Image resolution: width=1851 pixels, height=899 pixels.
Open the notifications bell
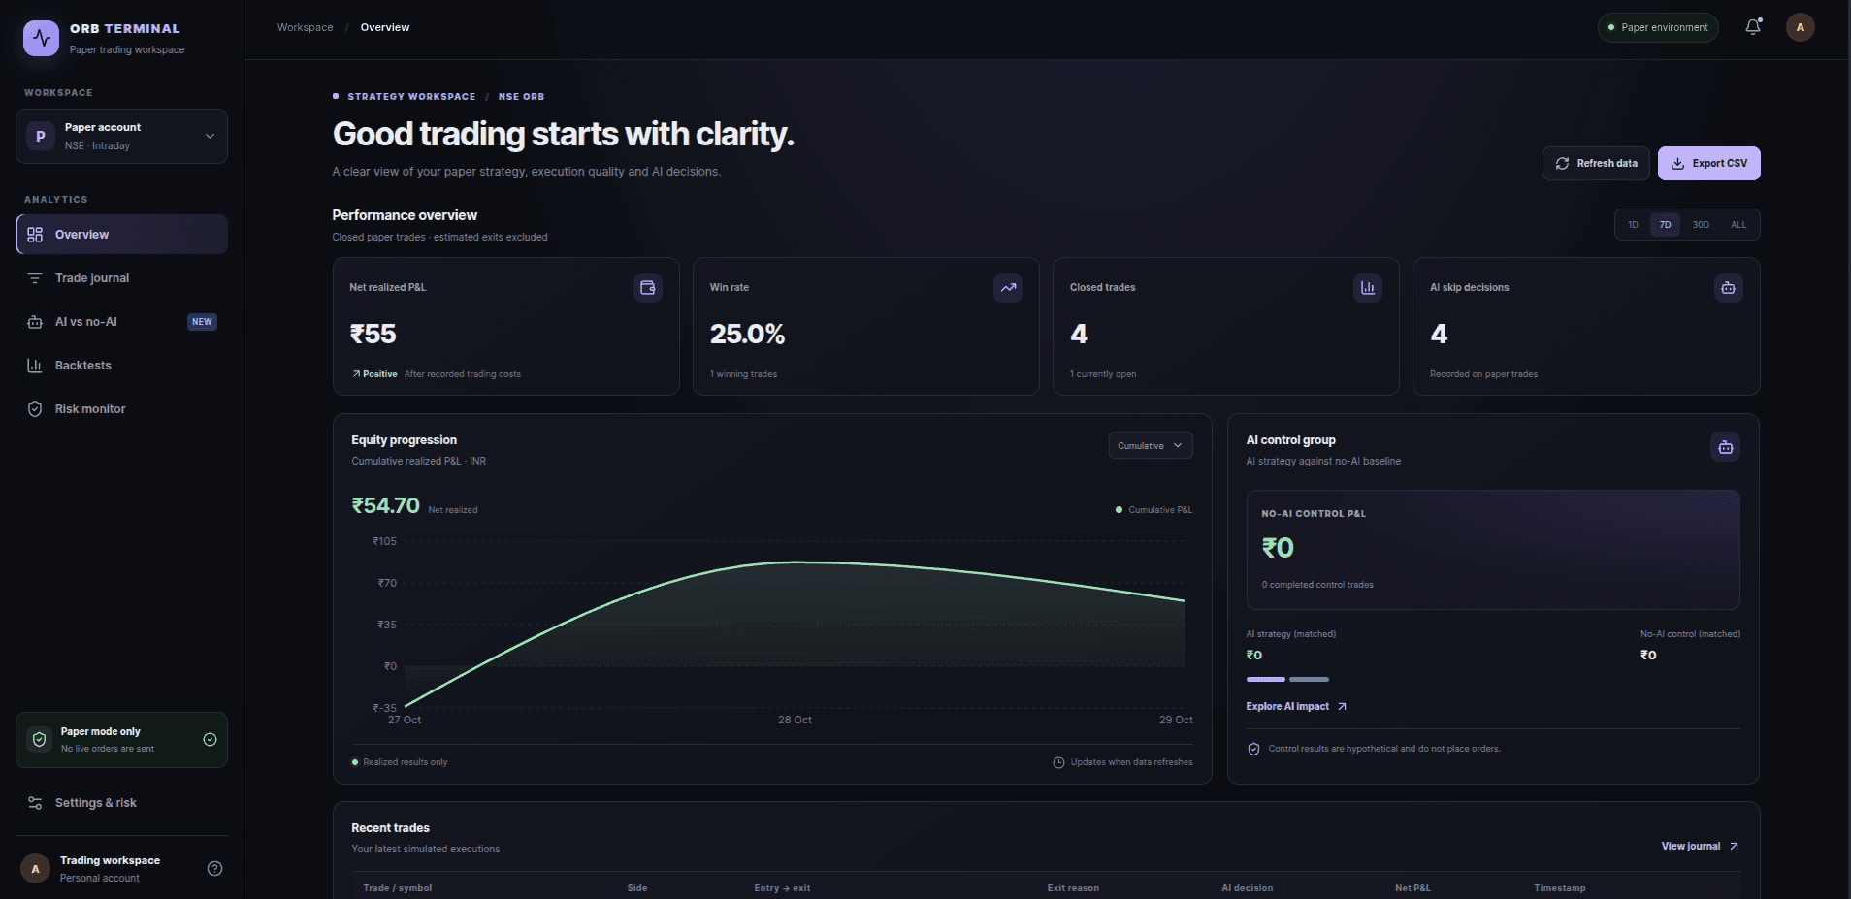coord(1753,27)
